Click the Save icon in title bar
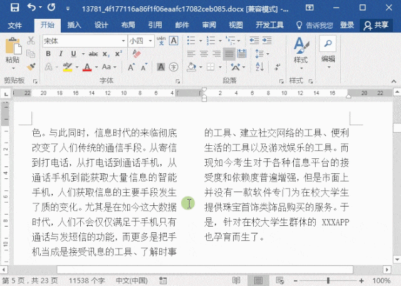This screenshot has width=401, height=286. (14, 8)
